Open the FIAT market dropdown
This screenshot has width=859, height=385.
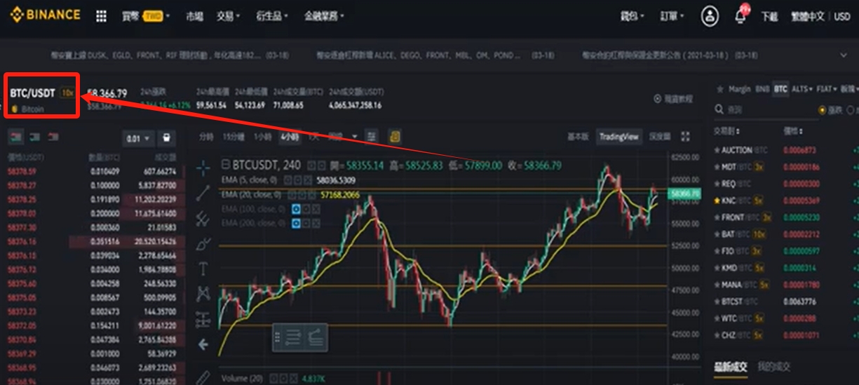coord(827,89)
